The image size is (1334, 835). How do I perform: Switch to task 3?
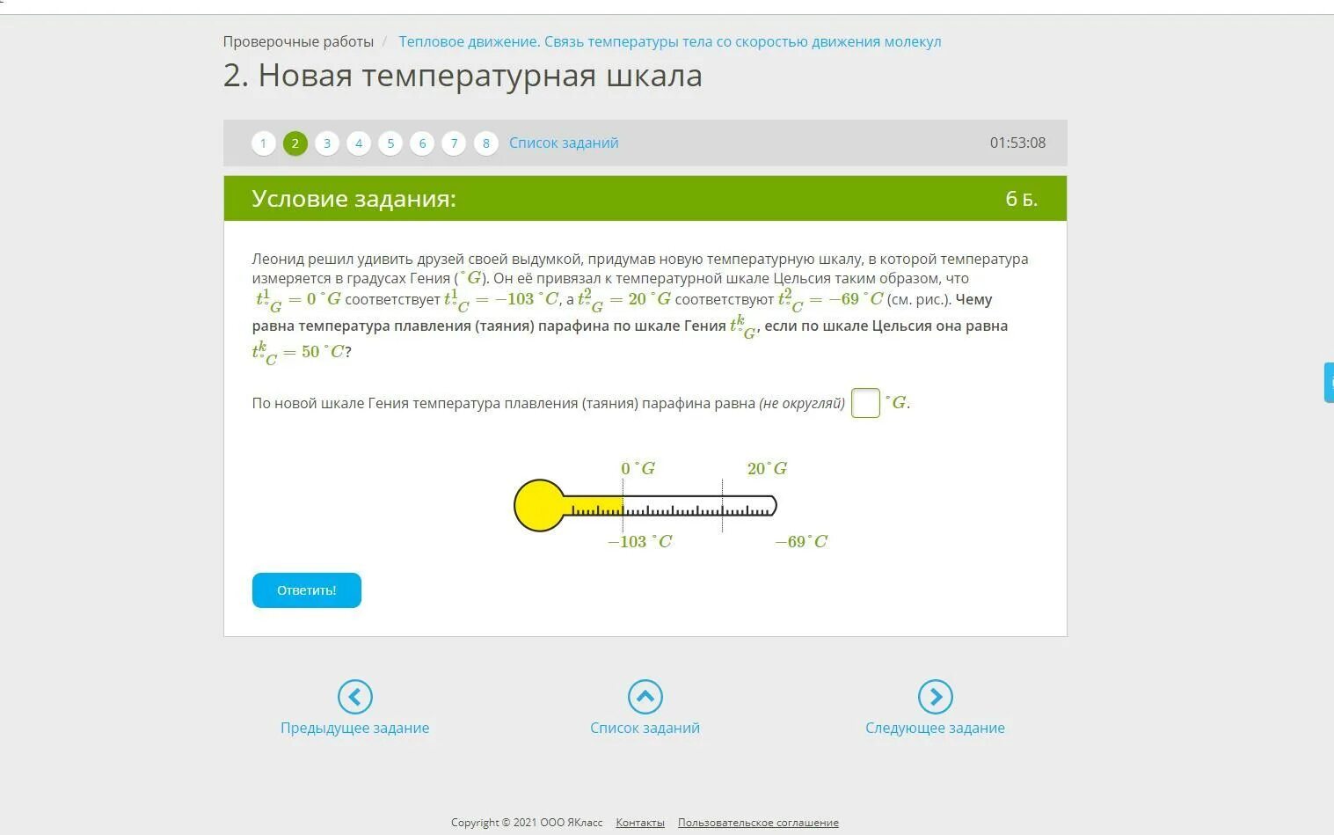click(x=326, y=143)
